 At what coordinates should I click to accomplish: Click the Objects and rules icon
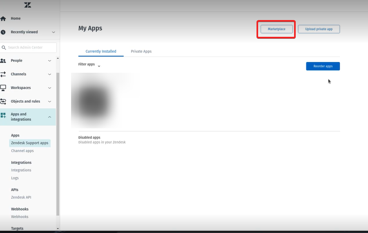(x=3, y=101)
